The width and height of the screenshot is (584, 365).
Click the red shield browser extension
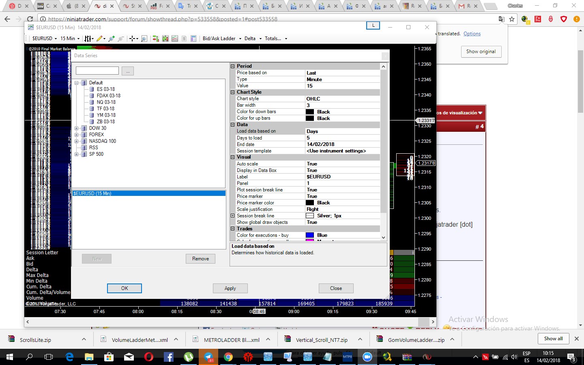pos(564,19)
